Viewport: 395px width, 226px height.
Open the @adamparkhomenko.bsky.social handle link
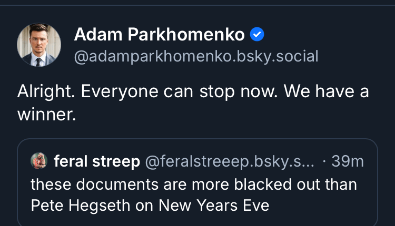[x=196, y=56]
